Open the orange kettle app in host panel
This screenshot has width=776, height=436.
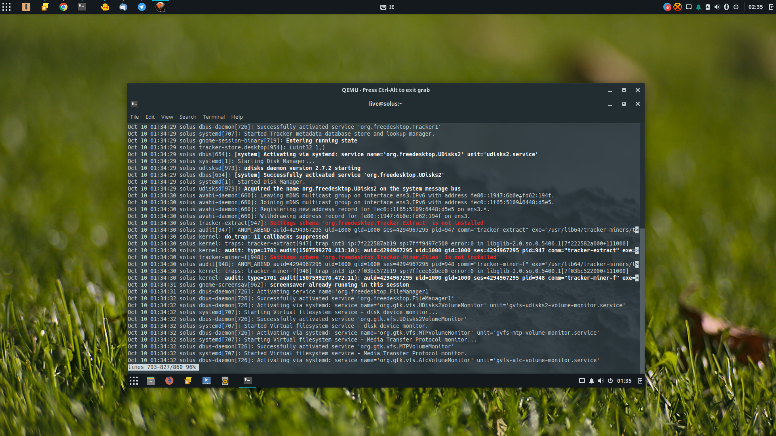[x=105, y=7]
